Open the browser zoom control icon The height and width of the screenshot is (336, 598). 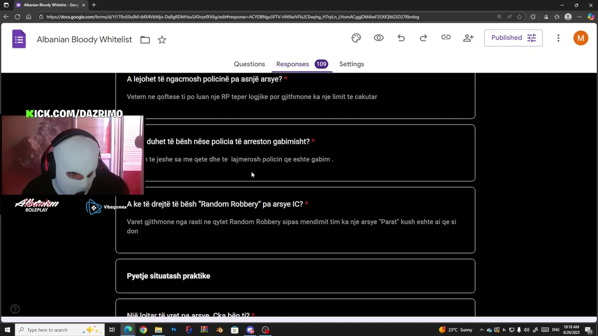click(x=499, y=17)
